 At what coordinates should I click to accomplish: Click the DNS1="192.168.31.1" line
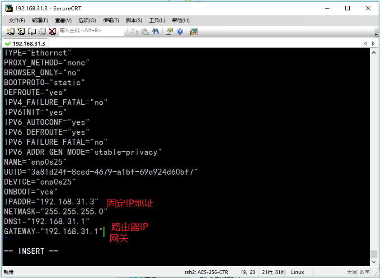tap(47, 222)
